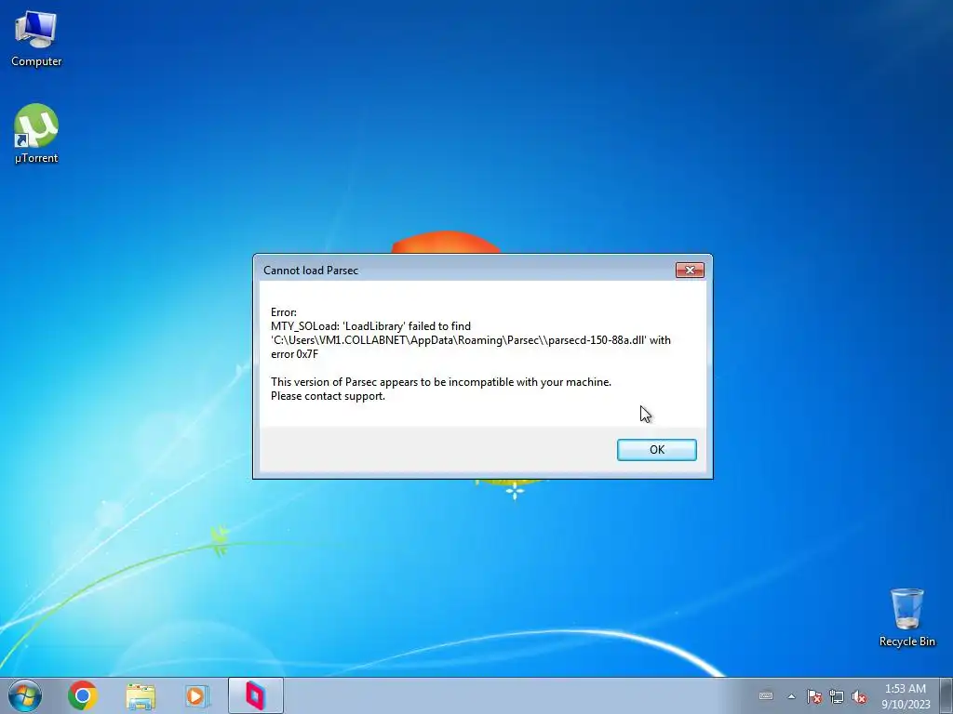Open the Computer desktop icon
Image resolution: width=953 pixels, height=714 pixels.
pyautogui.click(x=36, y=39)
